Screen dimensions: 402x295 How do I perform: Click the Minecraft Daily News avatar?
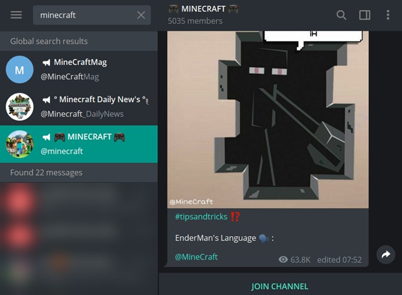point(20,107)
